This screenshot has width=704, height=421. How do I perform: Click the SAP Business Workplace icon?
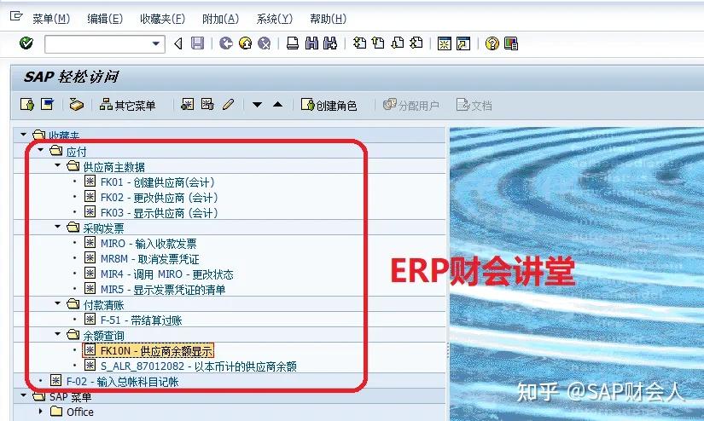76,105
